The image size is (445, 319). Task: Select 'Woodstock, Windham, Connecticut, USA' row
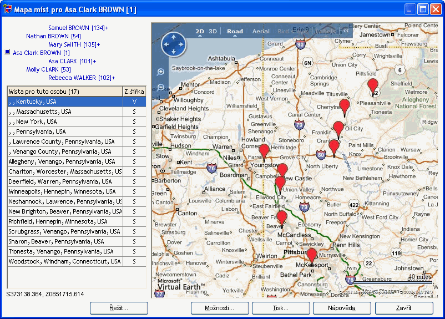click(x=77, y=261)
